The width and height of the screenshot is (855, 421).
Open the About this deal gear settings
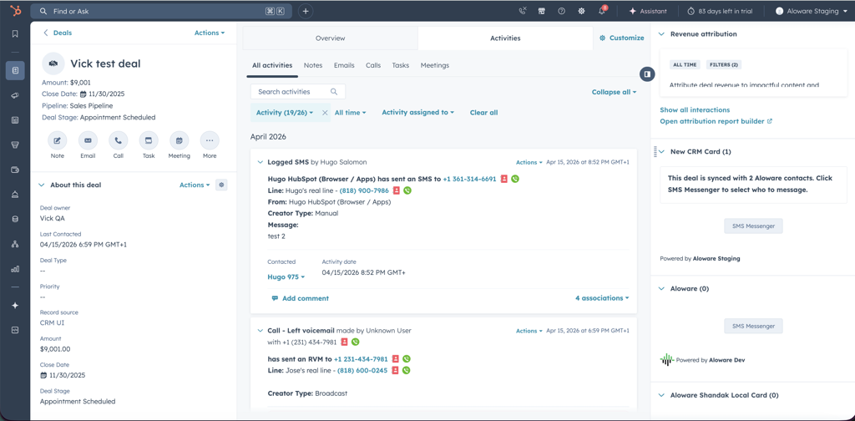221,185
